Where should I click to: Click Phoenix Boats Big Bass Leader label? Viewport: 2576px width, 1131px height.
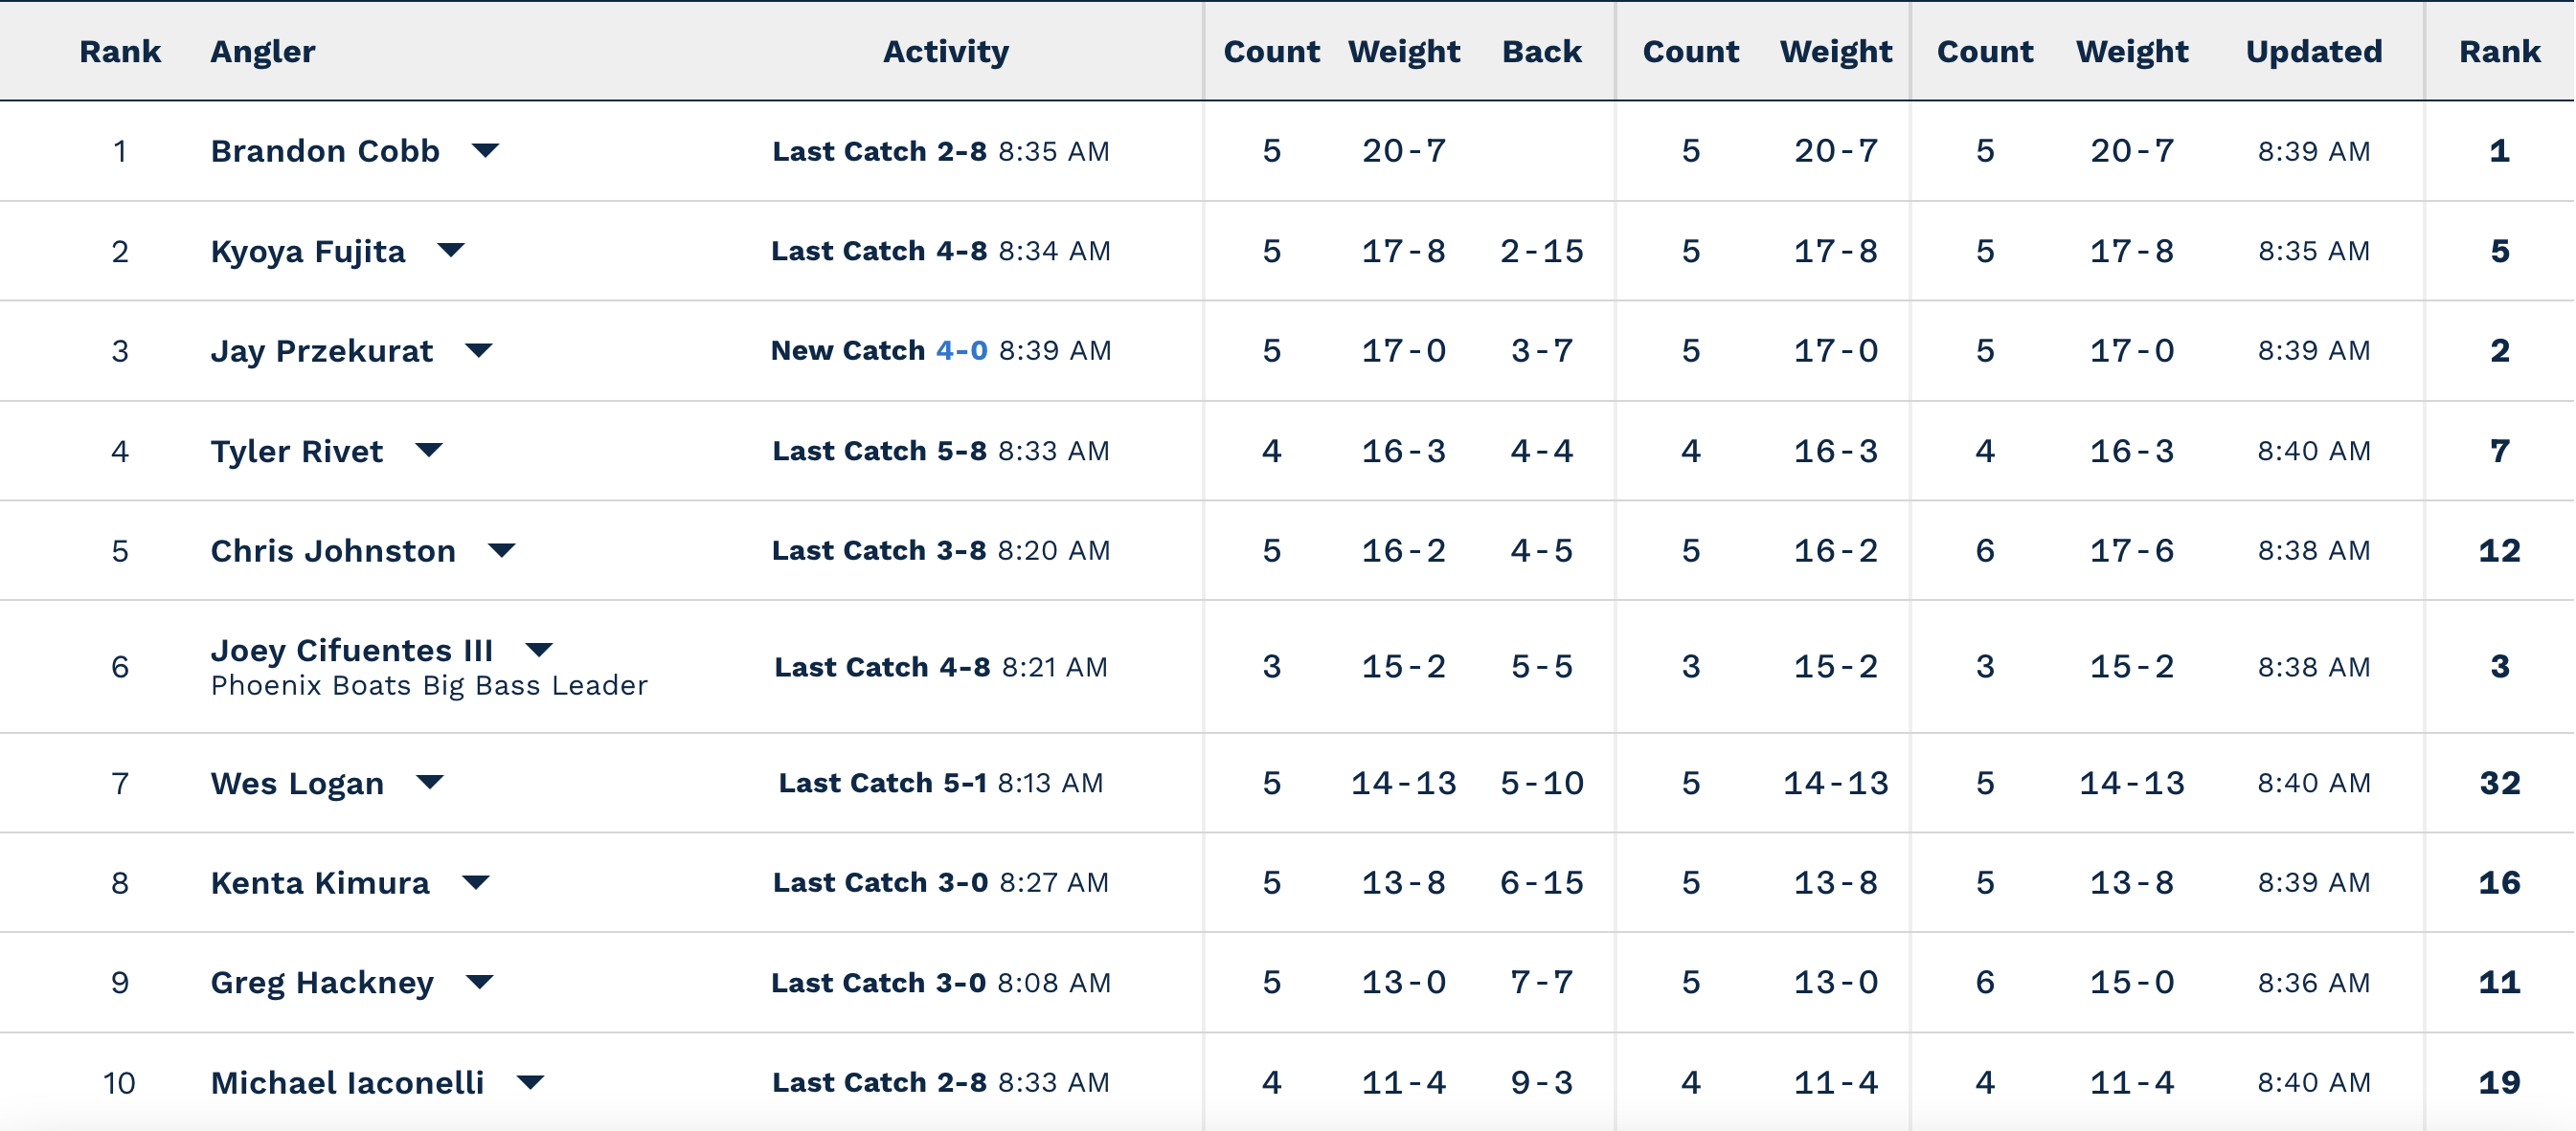[429, 685]
